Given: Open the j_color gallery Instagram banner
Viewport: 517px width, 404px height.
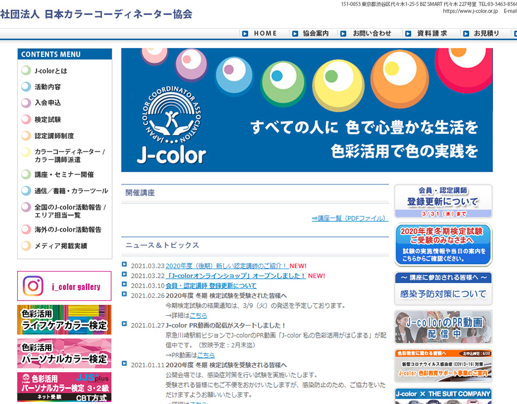Looking at the screenshot, I should 64,286.
